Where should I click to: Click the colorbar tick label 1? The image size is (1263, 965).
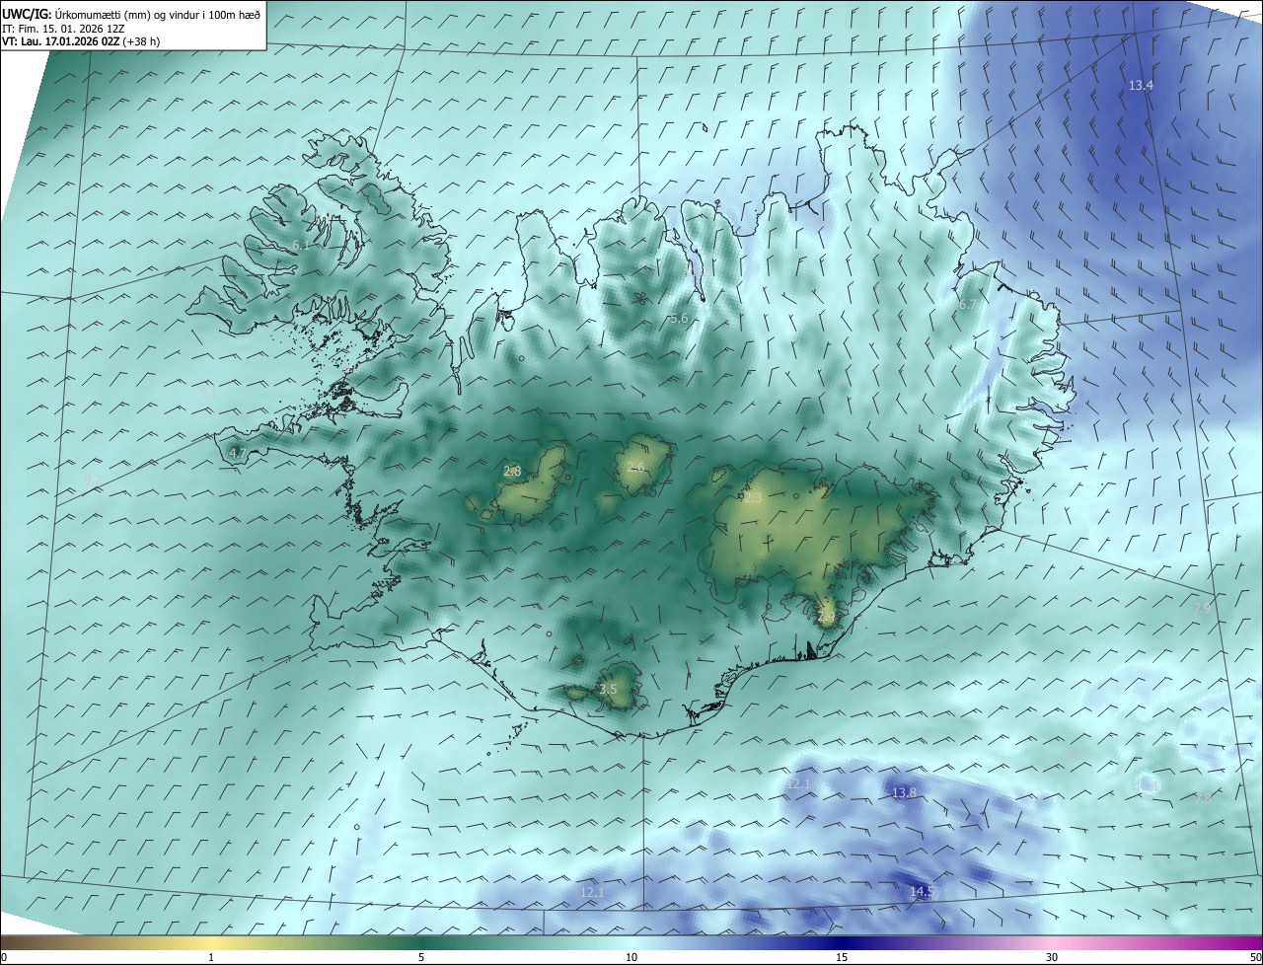click(211, 957)
